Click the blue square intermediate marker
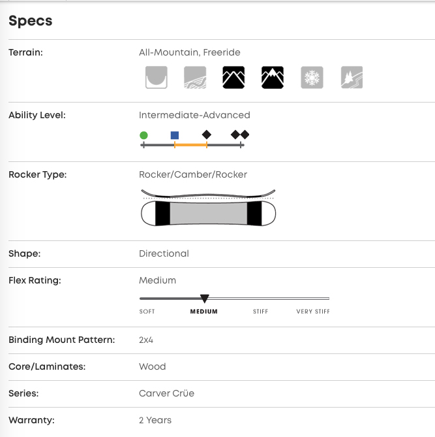This screenshot has height=437, width=435. (x=175, y=135)
